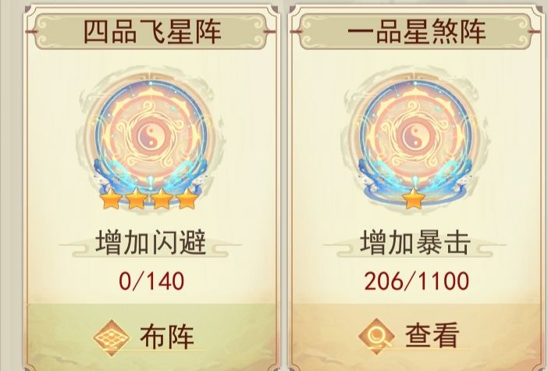
Task: Click the single star under 一品星煞阵
Action: pos(415,198)
